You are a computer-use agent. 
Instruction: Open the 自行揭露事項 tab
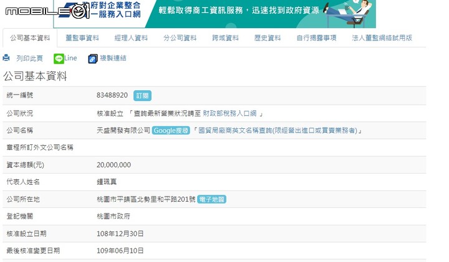click(316, 38)
